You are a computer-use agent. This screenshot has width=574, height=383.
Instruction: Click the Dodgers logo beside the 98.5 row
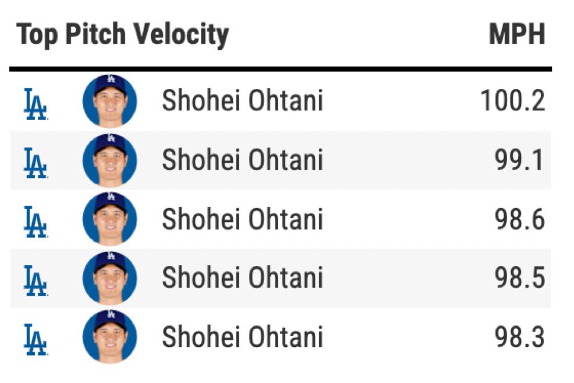36,281
